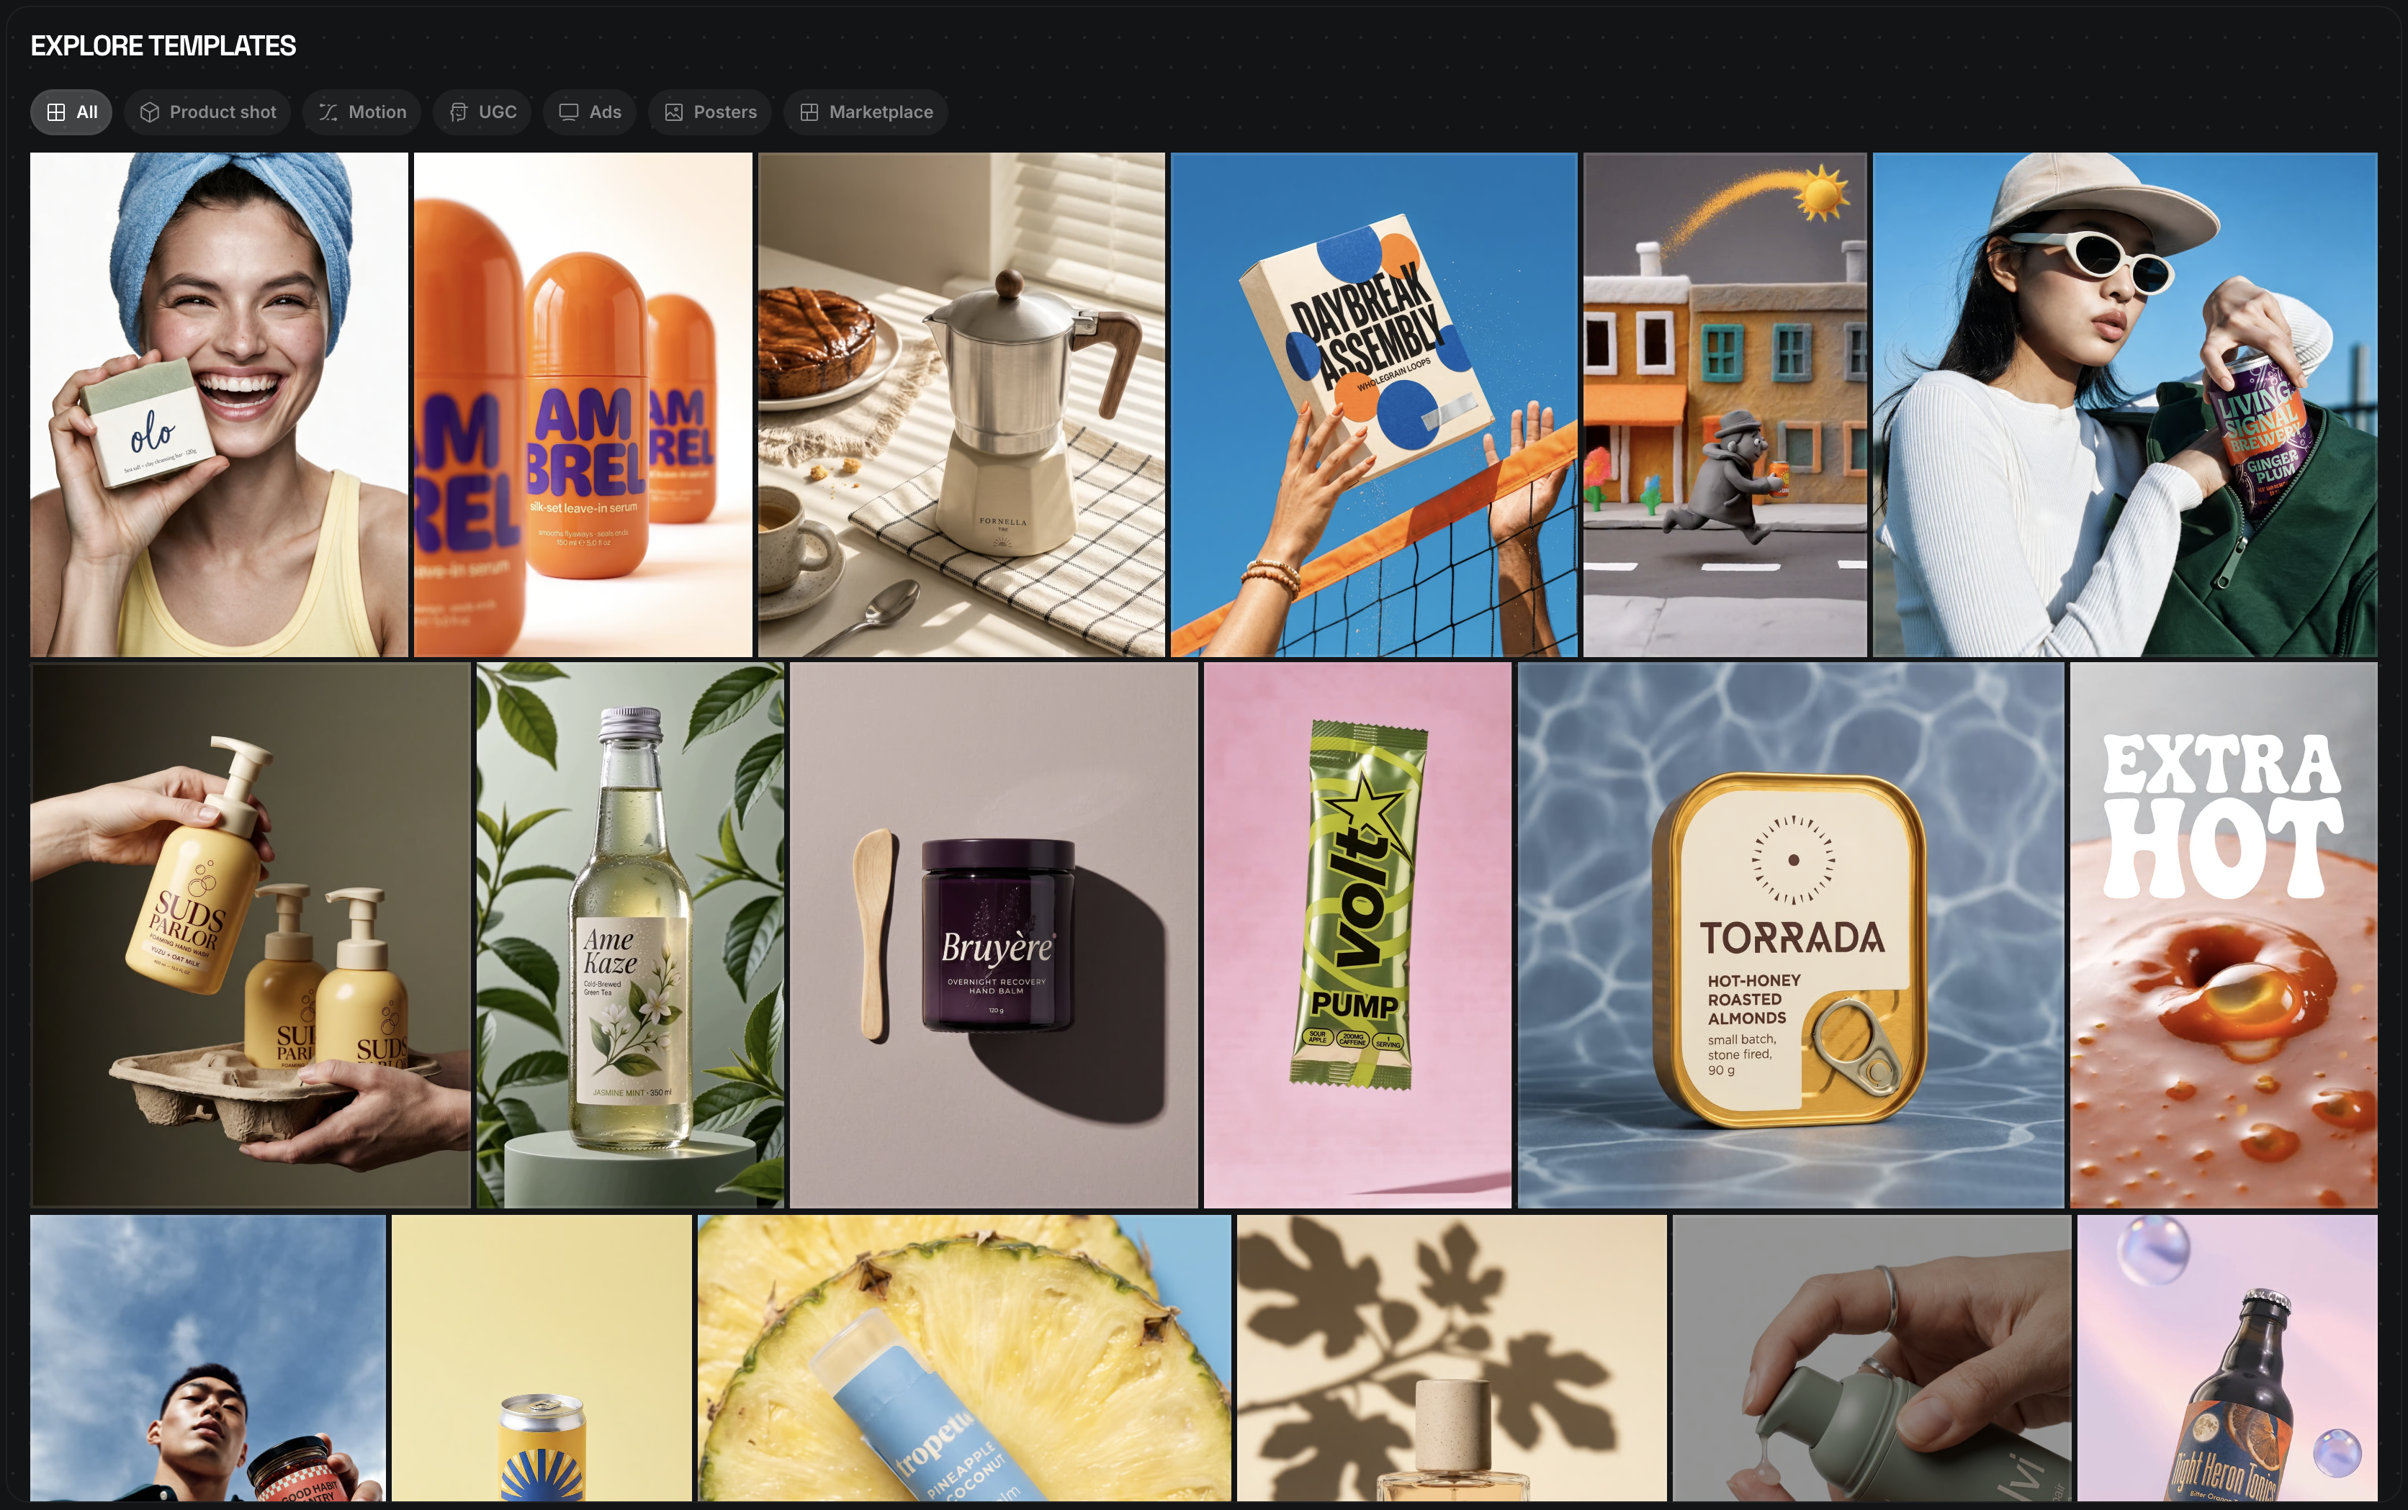
Task: Open the olo soap bar template
Action: point(219,404)
